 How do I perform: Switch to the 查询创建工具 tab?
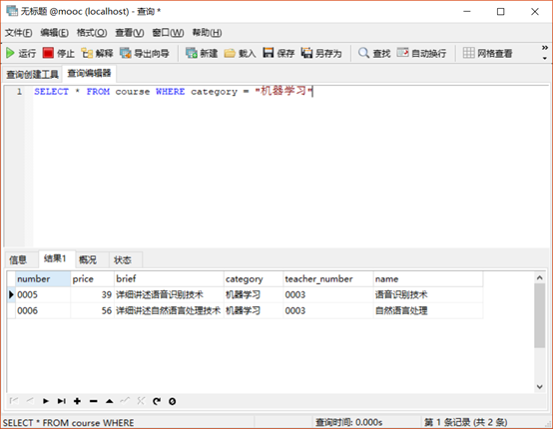point(33,74)
